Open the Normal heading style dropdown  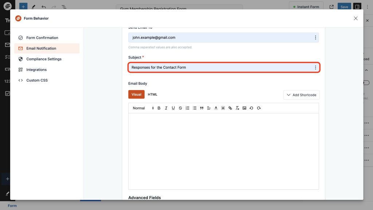[143, 108]
